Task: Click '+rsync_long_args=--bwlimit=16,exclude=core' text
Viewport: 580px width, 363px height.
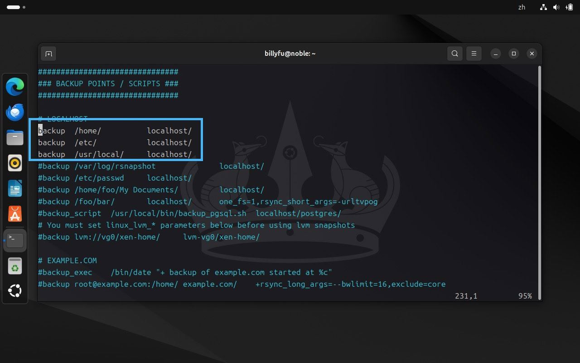Action: coord(351,284)
